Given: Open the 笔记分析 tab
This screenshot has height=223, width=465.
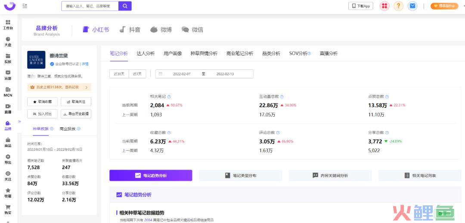Looking at the screenshot, I should pos(119,54).
